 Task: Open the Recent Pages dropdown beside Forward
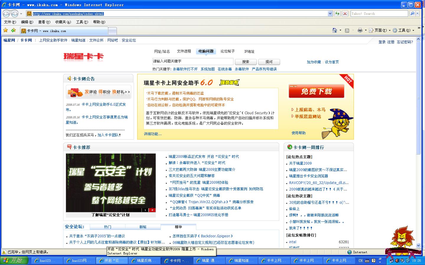(x=21, y=14)
